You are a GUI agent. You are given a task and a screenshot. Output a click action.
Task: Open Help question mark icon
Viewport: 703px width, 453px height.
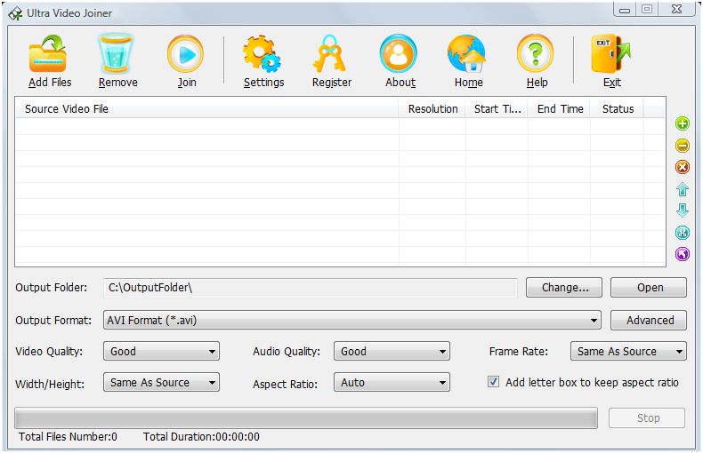pos(536,53)
